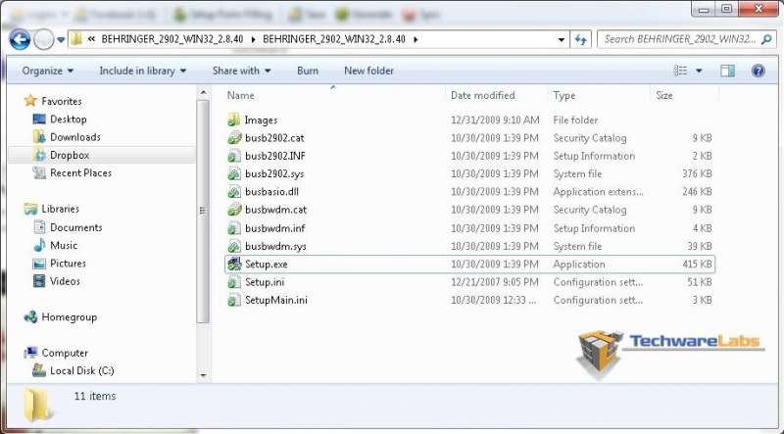
Task: Click the navigation pane scroll up arrow
Action: [203, 92]
